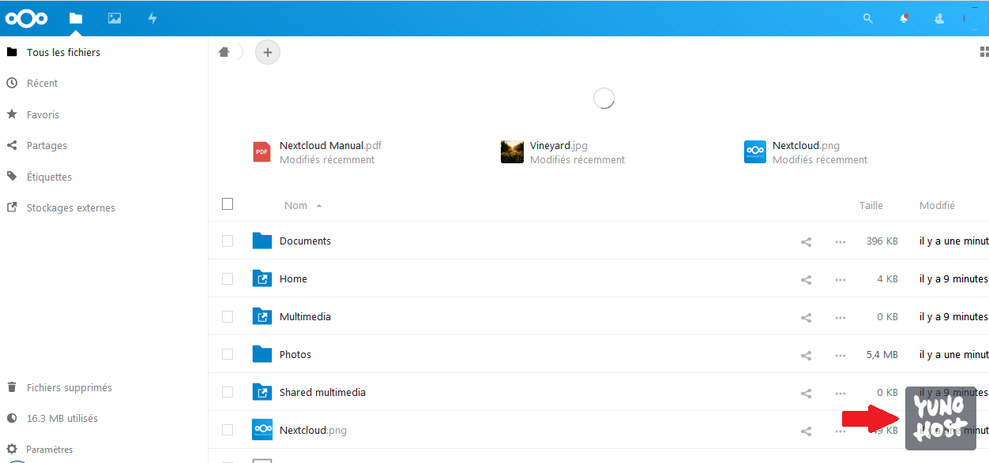989x463 pixels.
Task: Switch to grid view icon
Action: coord(983,52)
